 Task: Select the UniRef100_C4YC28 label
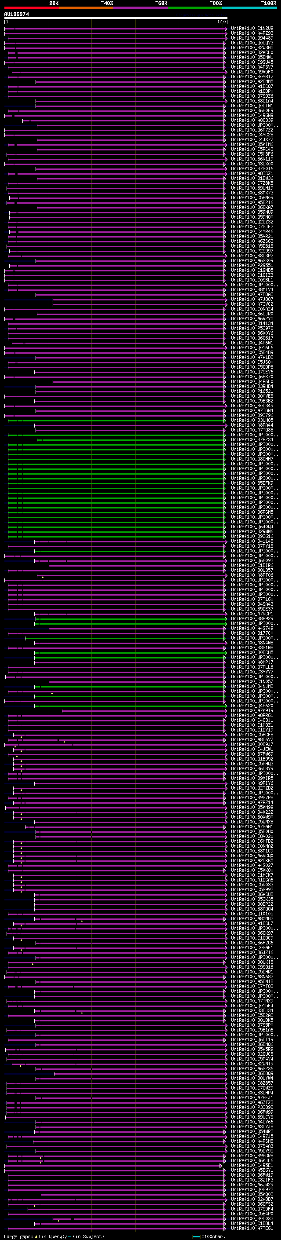click(252, 135)
